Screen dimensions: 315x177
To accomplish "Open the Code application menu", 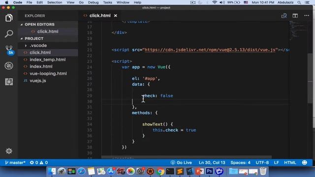I will click(x=18, y=2).
